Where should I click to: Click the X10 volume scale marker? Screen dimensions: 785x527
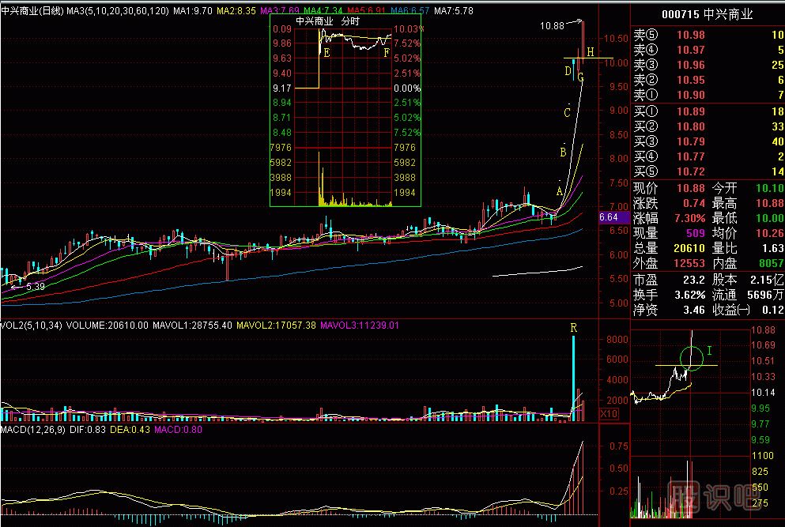click(609, 414)
